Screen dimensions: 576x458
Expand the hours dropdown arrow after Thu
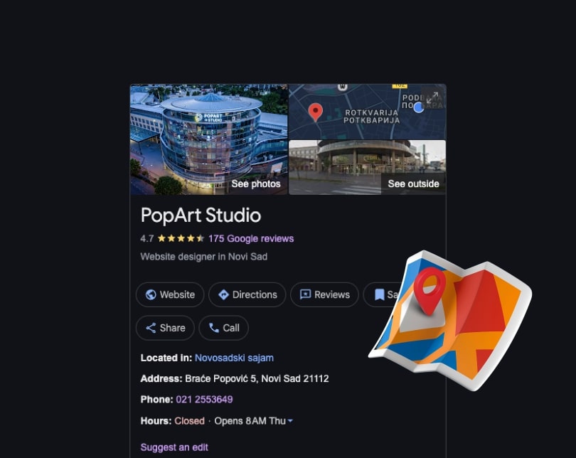click(x=290, y=421)
